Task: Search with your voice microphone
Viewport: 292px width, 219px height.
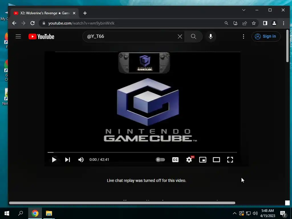Action: point(211,36)
